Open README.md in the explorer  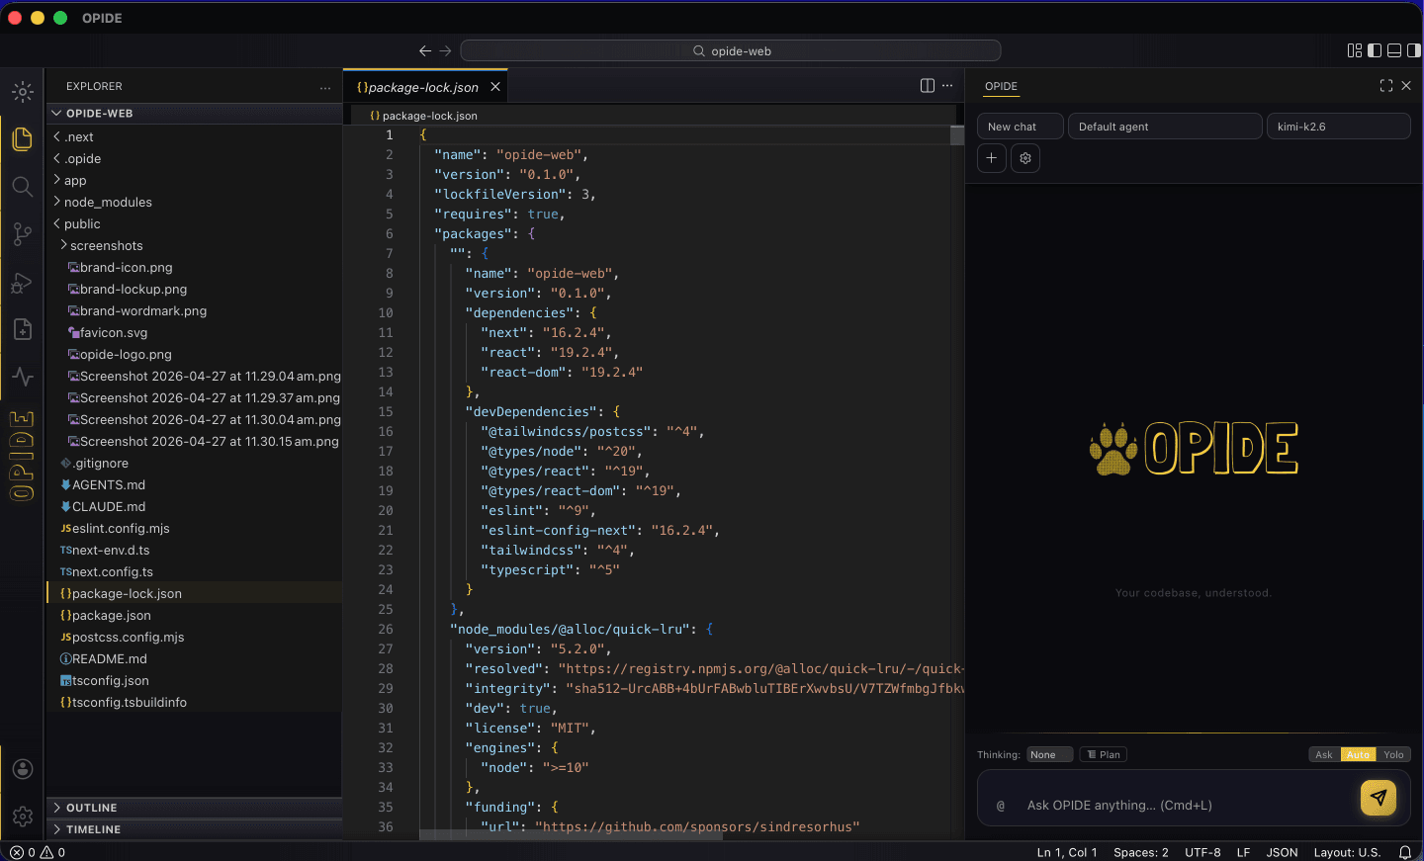(x=194, y=658)
